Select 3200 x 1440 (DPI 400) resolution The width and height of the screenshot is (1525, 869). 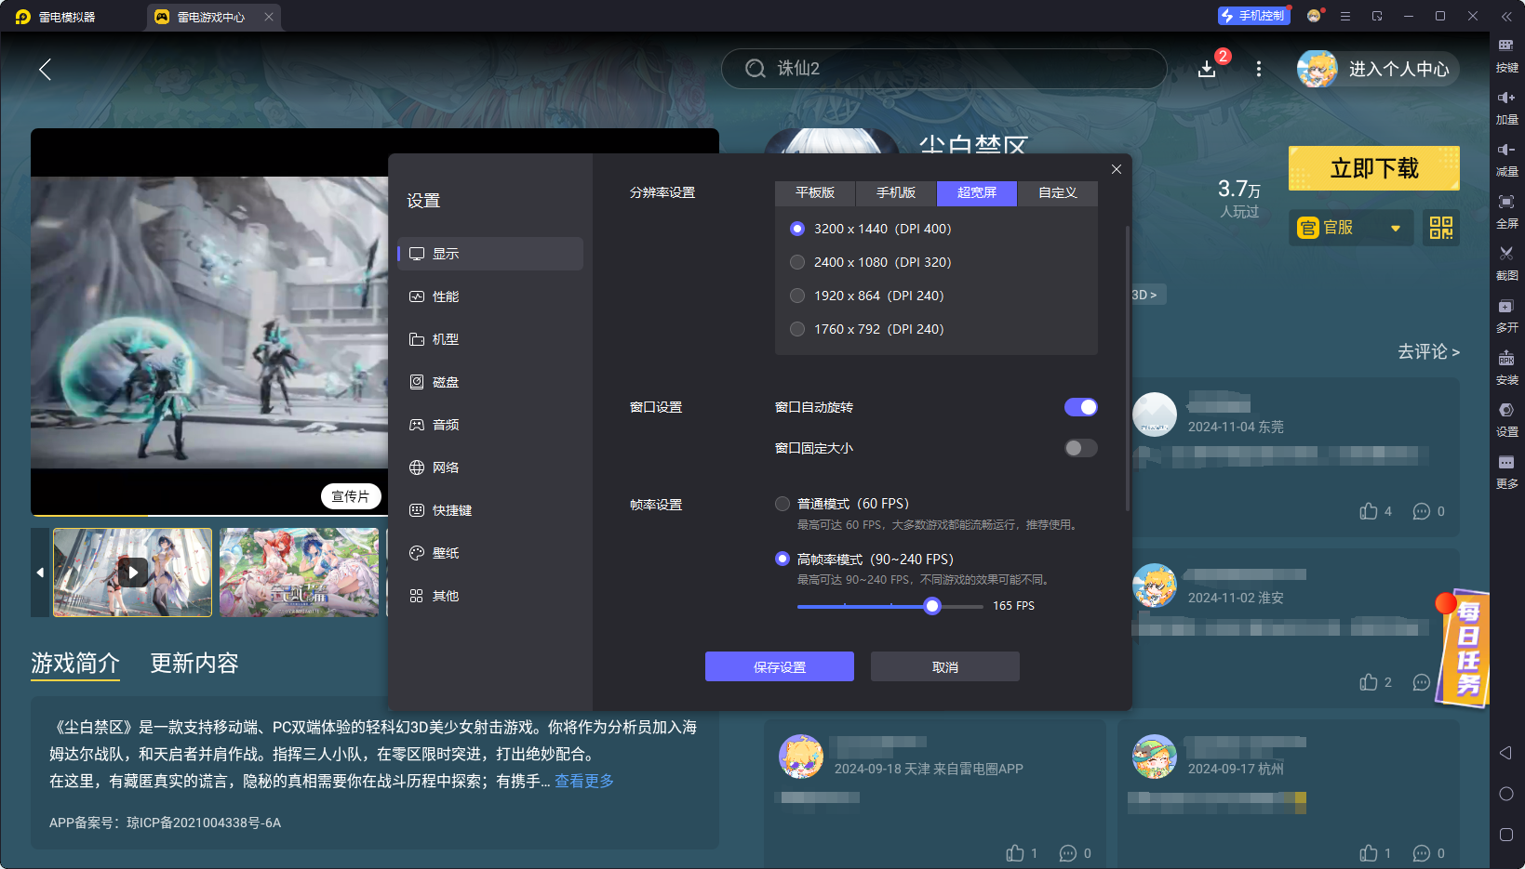pos(797,229)
